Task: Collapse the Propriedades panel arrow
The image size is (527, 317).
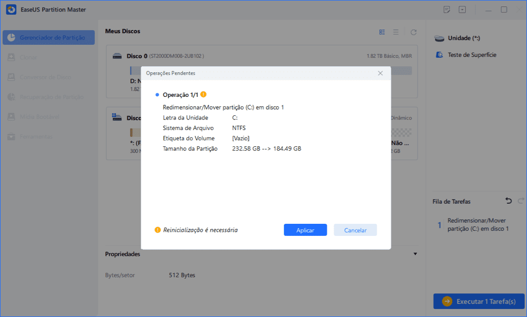Action: pos(415,254)
